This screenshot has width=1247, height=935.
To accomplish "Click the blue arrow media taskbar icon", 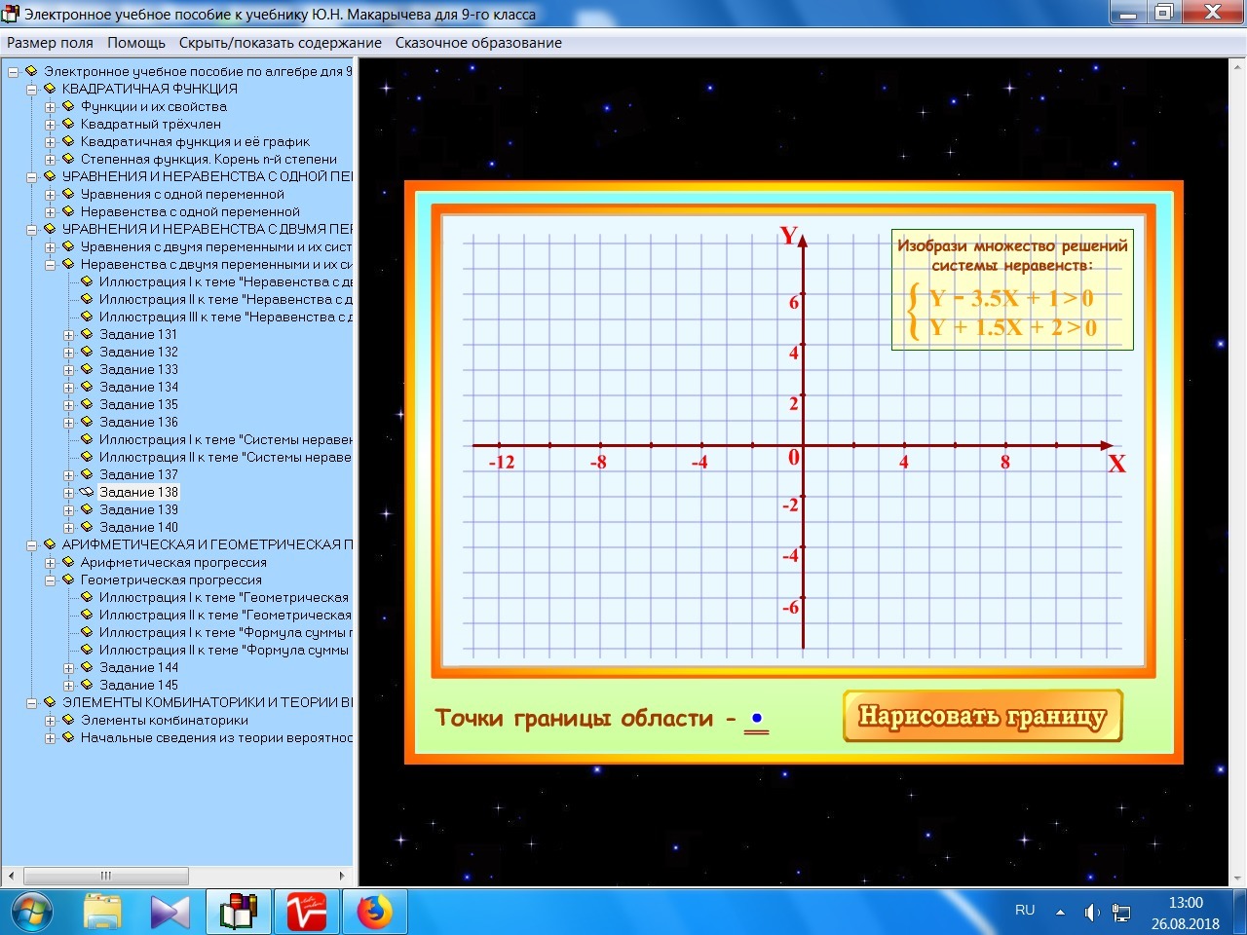I will [x=170, y=912].
